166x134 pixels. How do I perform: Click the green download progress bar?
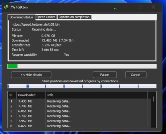pyautogui.click(x=82, y=66)
